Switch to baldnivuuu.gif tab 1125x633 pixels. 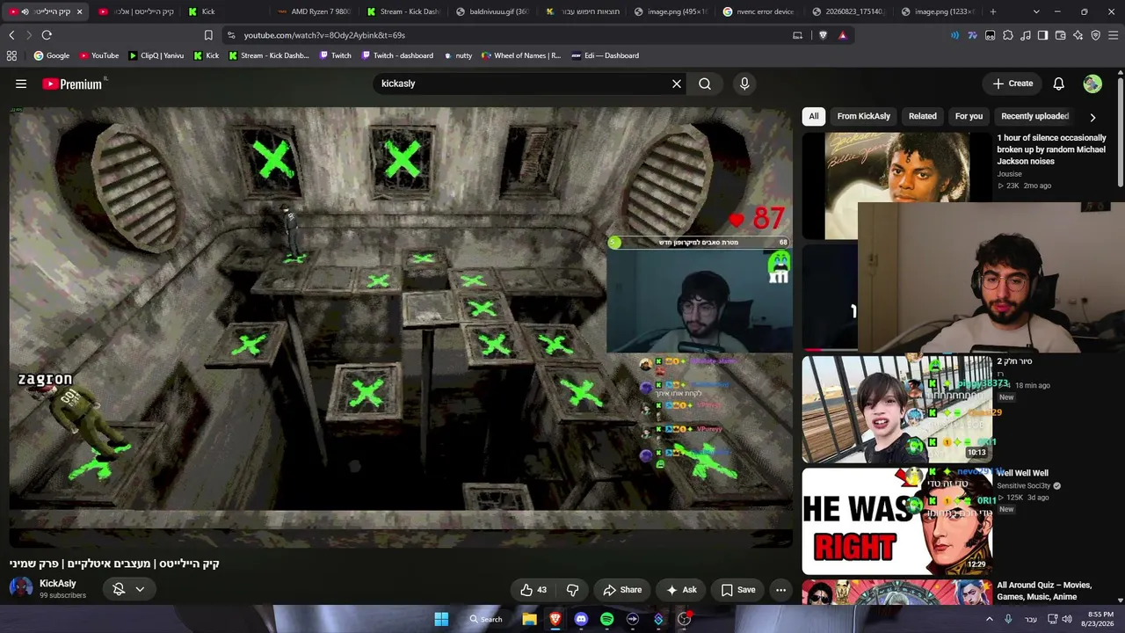492,11
